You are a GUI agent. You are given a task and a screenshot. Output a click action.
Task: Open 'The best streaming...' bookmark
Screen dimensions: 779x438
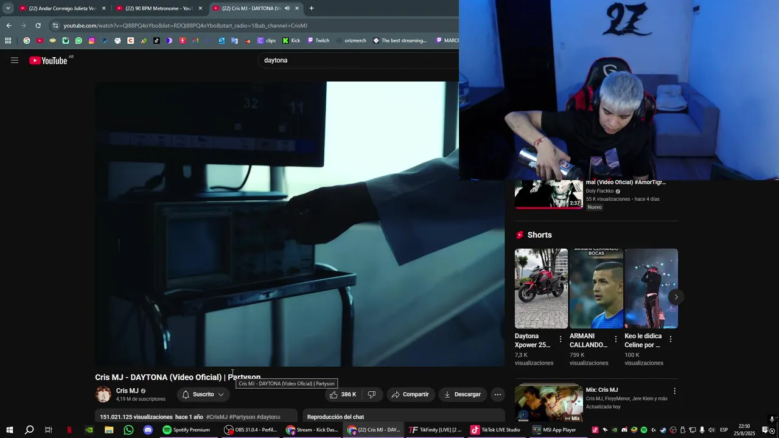(x=400, y=41)
